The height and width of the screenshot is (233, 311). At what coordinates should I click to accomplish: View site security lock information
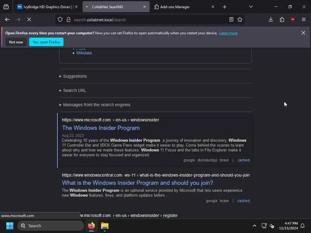pos(69,19)
